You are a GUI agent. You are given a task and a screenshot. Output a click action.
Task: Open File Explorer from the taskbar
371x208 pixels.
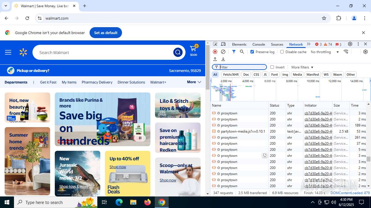[x=133, y=202]
